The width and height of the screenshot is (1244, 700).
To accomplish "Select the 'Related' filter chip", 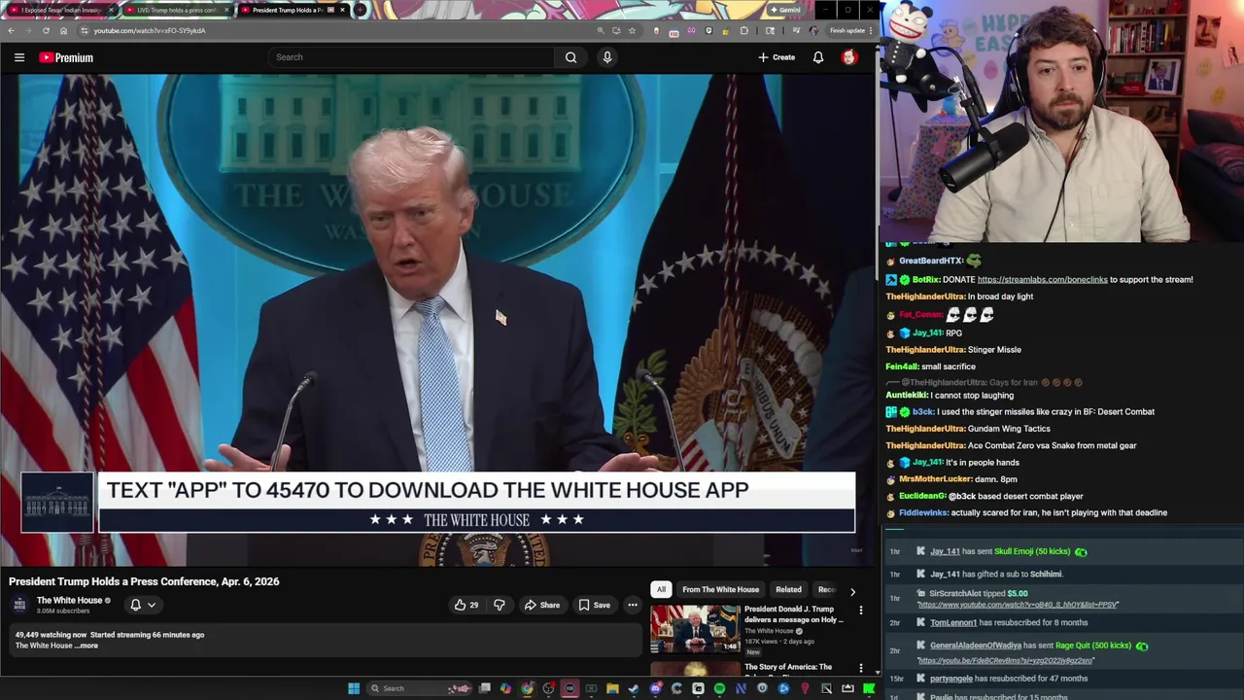I will (788, 589).
